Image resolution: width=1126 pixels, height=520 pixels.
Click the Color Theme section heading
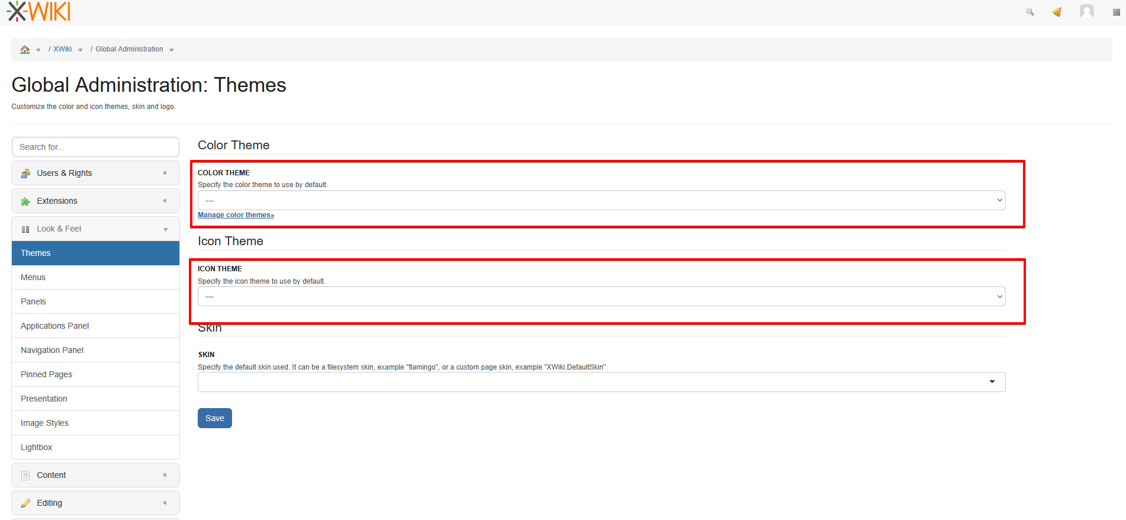234,145
